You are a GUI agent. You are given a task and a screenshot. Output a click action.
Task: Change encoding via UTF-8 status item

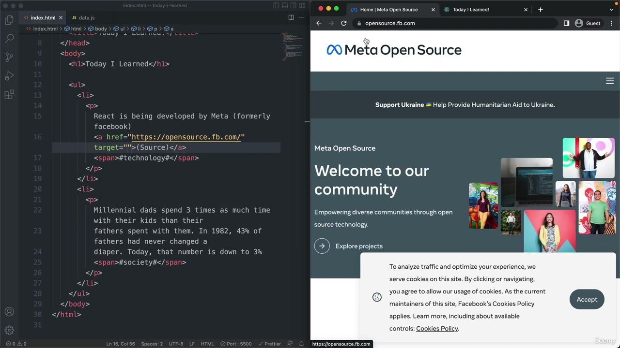pyautogui.click(x=176, y=344)
